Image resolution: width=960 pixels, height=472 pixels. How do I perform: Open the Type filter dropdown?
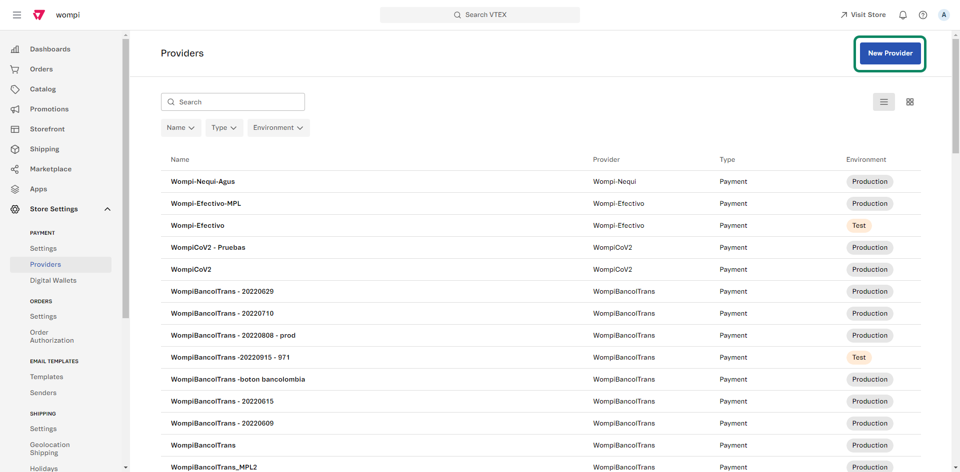coord(224,128)
